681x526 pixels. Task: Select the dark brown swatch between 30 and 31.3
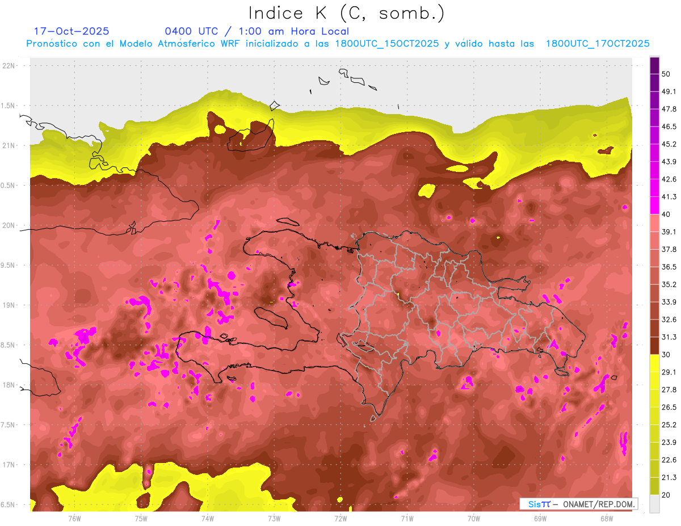[654, 346]
